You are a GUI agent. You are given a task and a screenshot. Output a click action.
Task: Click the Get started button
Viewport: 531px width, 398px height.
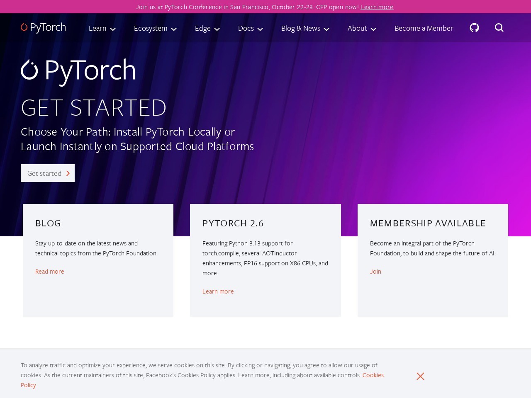(x=47, y=173)
